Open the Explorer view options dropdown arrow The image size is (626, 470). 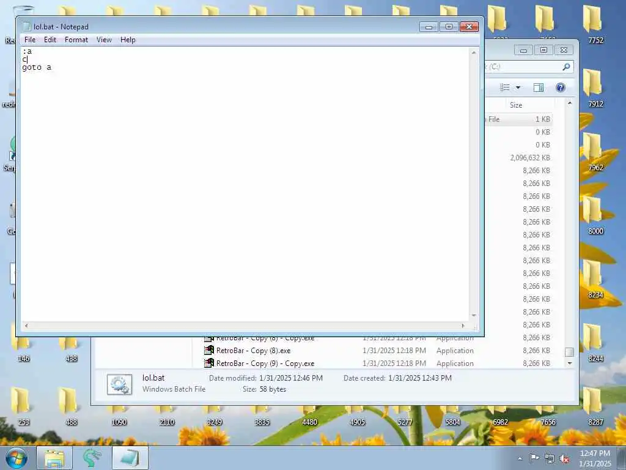point(518,88)
